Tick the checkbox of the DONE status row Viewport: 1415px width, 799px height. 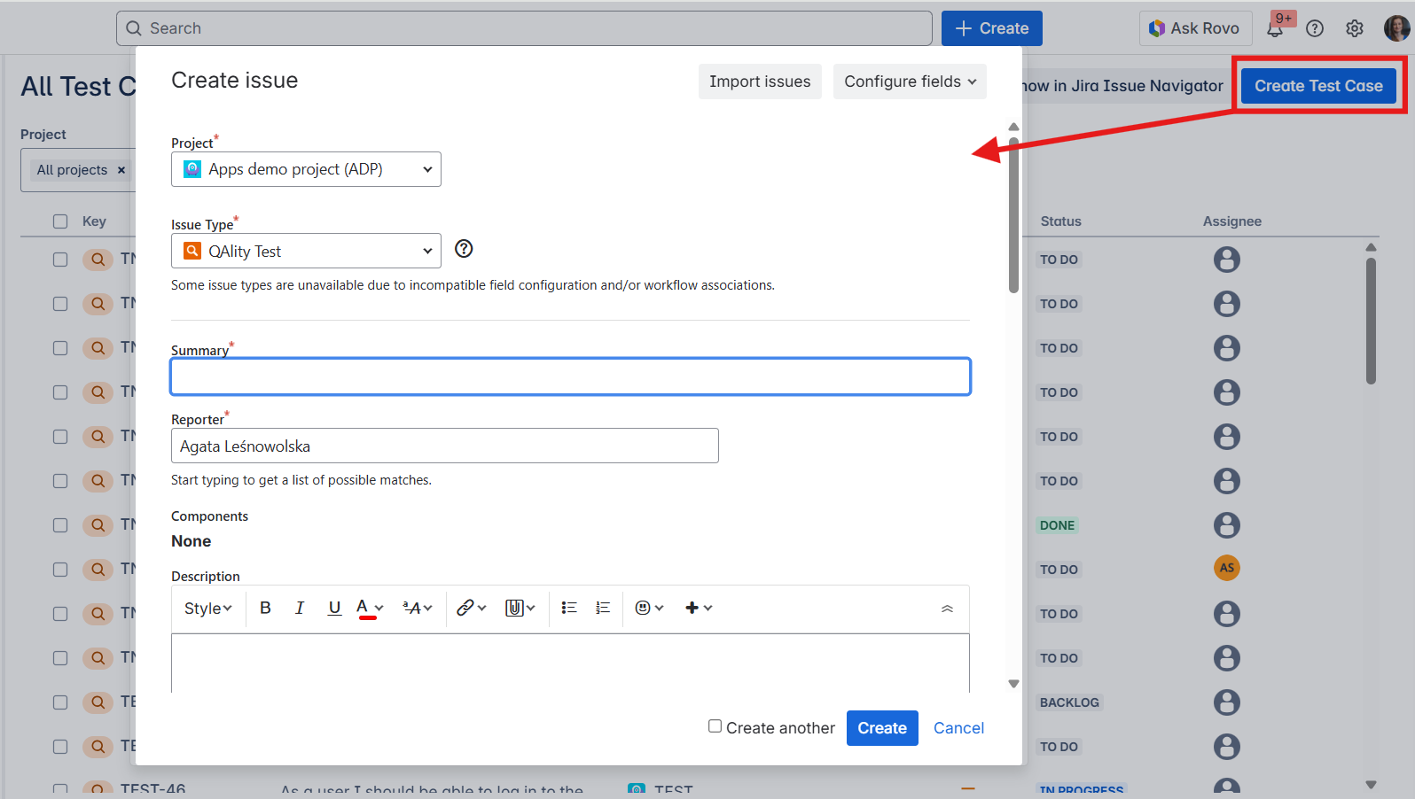click(x=60, y=525)
